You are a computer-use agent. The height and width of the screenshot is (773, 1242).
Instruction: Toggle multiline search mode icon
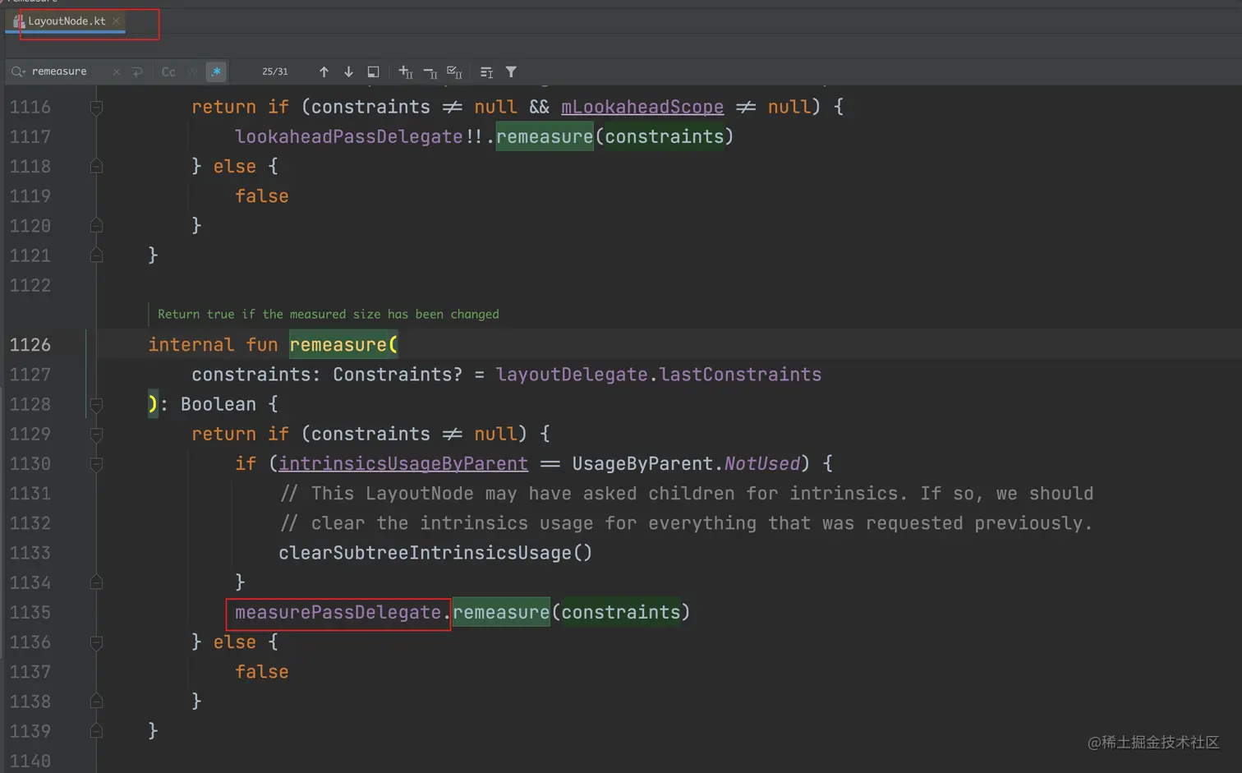click(486, 72)
